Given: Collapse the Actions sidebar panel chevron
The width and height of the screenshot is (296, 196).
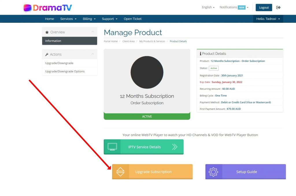Looking at the screenshot, I should click(x=92, y=54).
